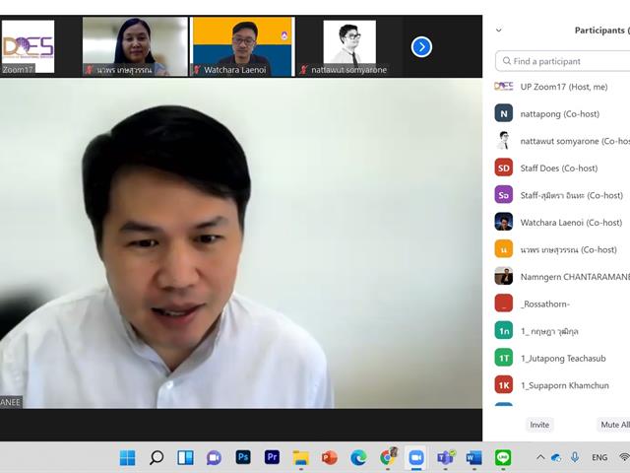Select nattawut somyarone video thumbnail
This screenshot has height=473, width=630.
pos(349,46)
